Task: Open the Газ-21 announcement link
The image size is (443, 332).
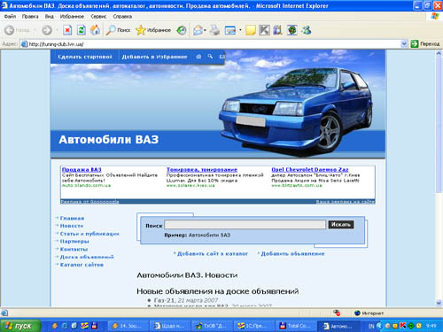Action: (165, 300)
